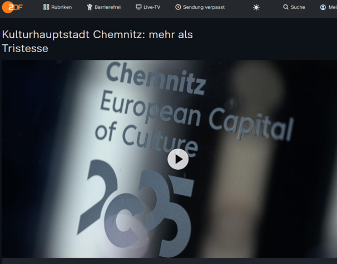
Task: Click 'of Culture' lettering in video preview
Action: coord(146,139)
